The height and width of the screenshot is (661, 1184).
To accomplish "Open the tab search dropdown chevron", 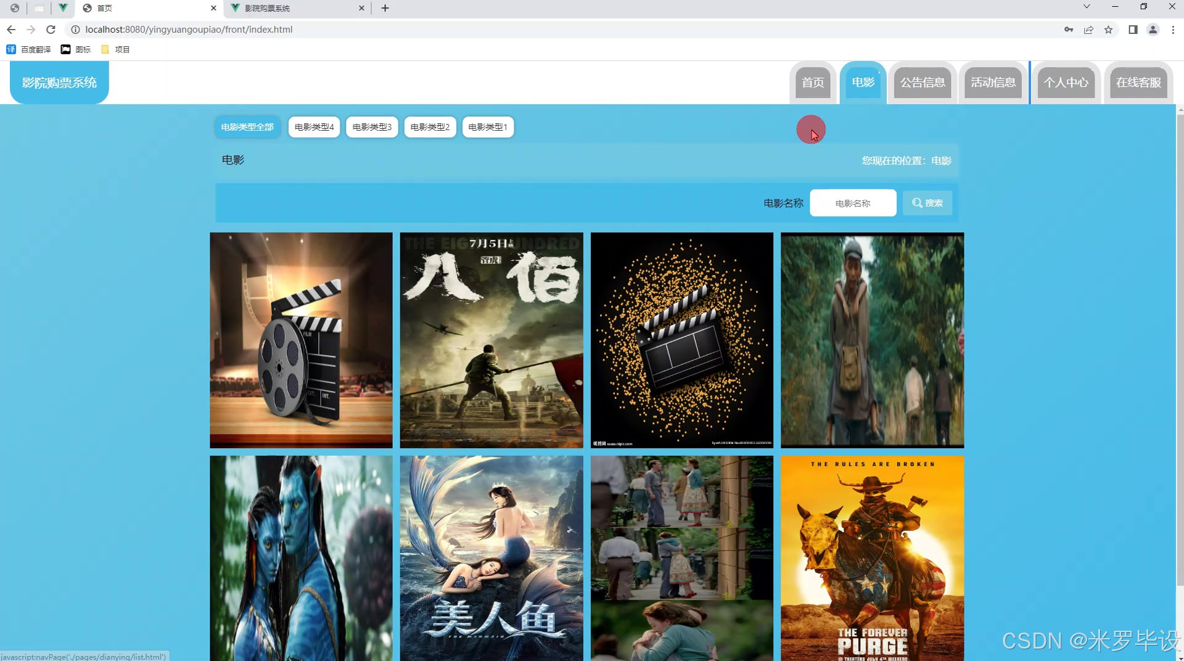I will pyautogui.click(x=1087, y=7).
